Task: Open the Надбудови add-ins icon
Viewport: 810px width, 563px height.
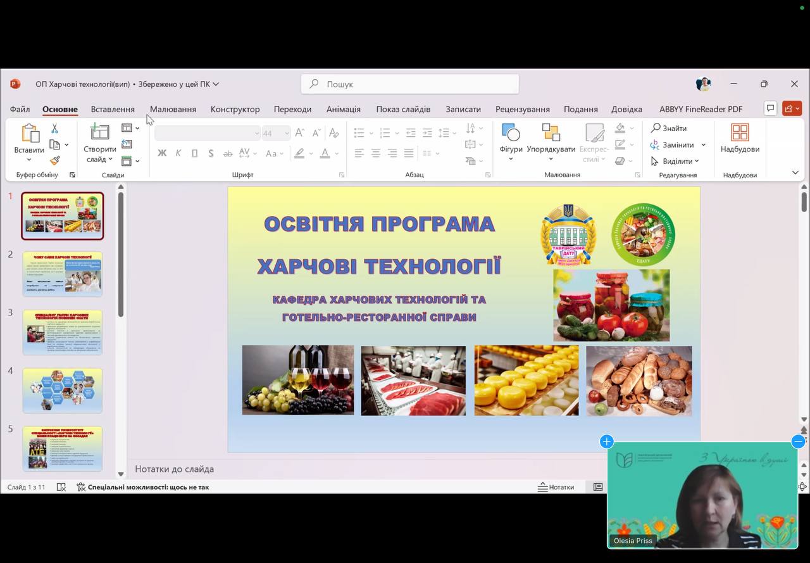Action: [739, 133]
